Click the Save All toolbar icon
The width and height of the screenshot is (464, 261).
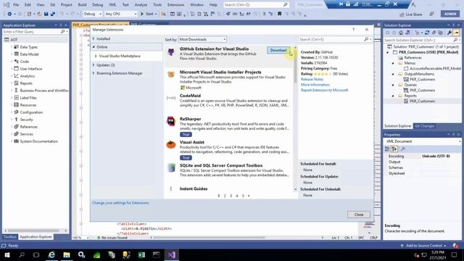[53, 14]
